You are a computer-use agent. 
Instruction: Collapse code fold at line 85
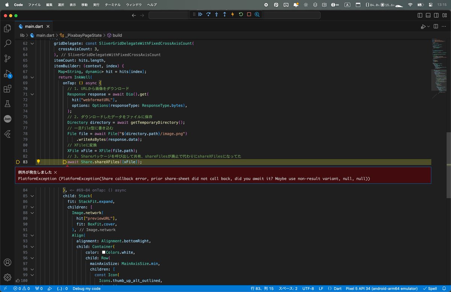(x=32, y=196)
